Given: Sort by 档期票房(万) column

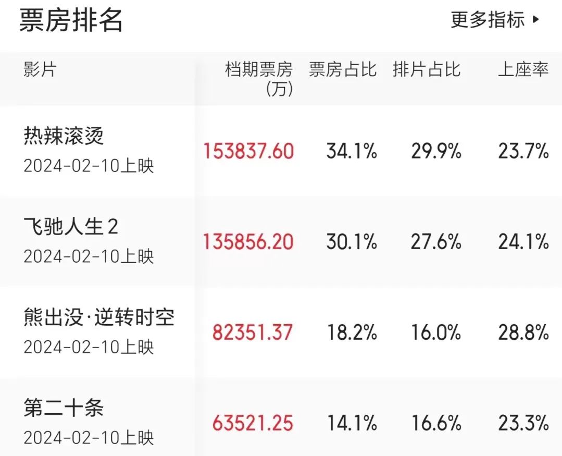Looking at the screenshot, I should coord(259,79).
